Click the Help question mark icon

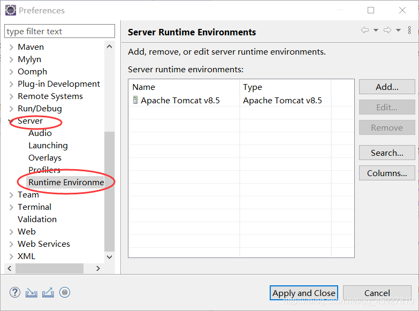tap(15, 292)
